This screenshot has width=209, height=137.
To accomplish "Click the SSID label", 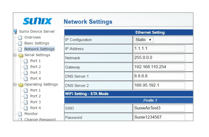I will point(70,108).
